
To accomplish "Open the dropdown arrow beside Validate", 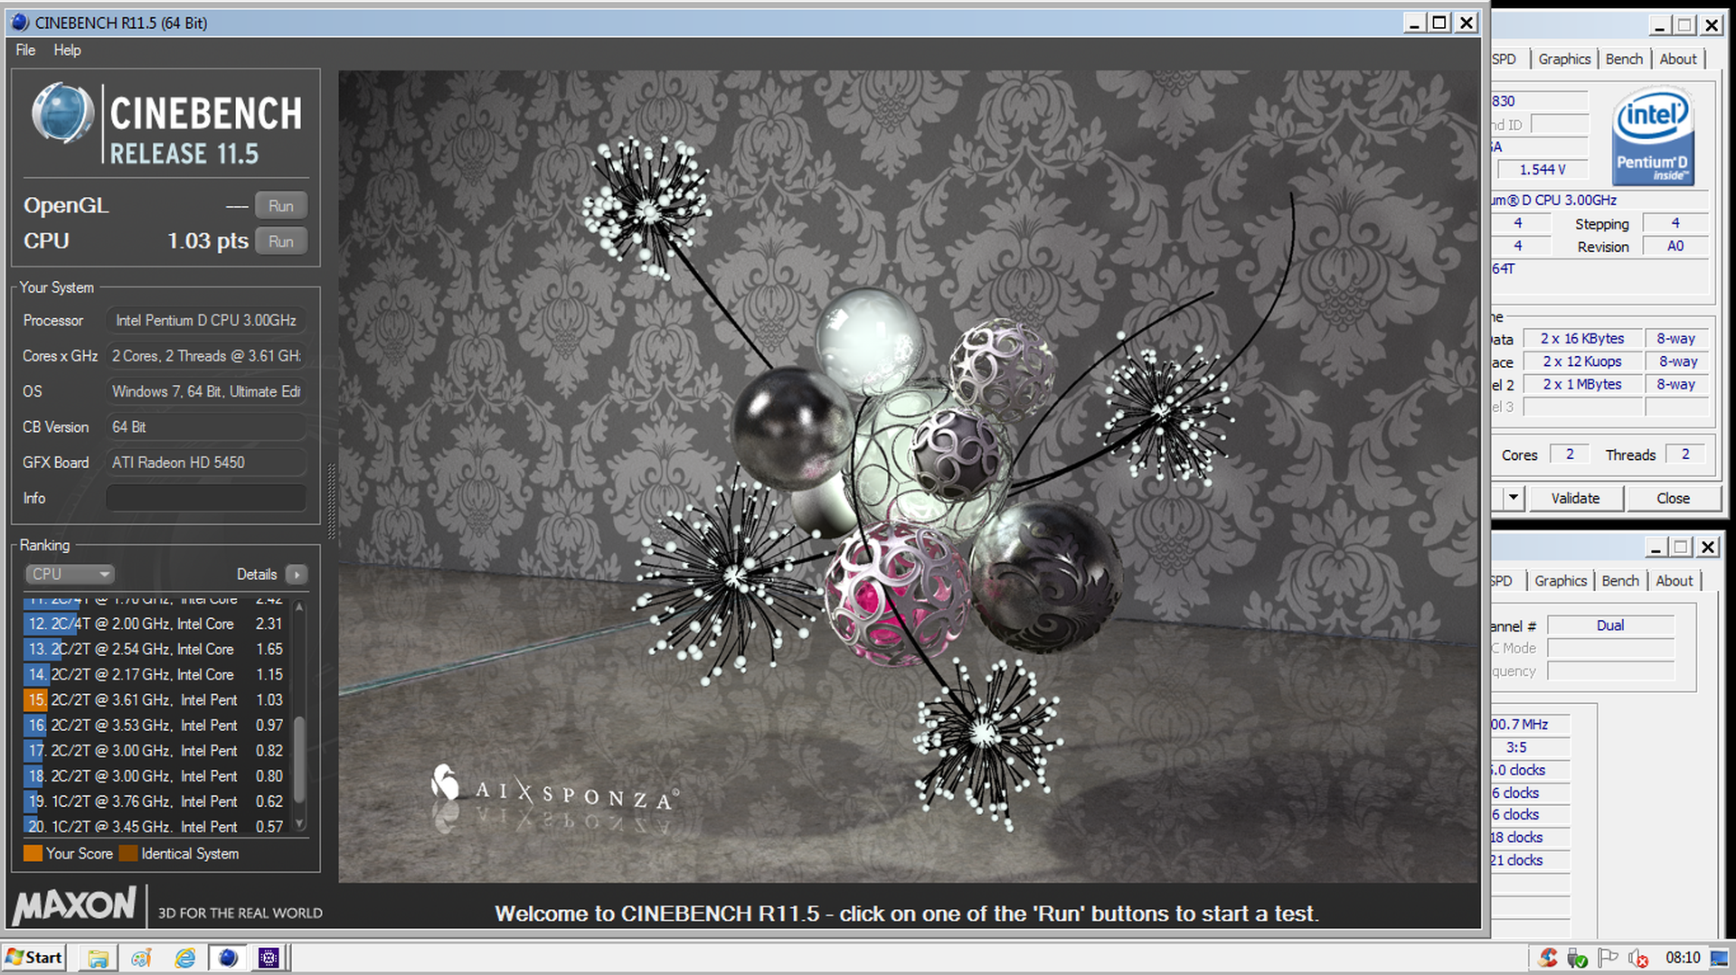I will click(x=1513, y=498).
